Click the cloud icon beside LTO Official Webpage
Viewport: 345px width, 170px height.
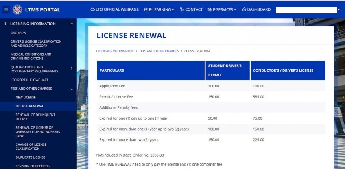pyautogui.click(x=93, y=9)
